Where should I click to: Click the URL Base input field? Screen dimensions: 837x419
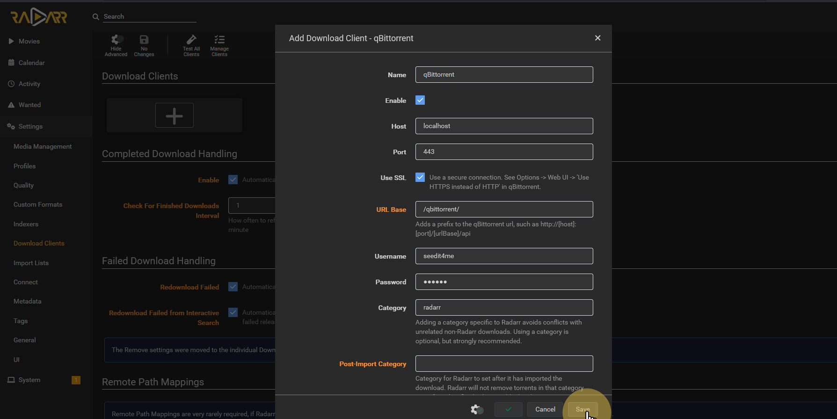(504, 209)
